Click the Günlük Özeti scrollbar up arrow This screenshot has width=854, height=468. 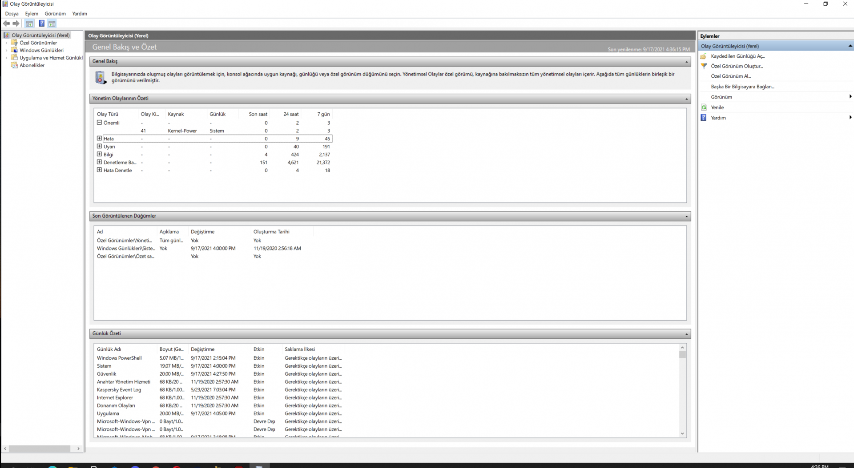pyautogui.click(x=682, y=347)
